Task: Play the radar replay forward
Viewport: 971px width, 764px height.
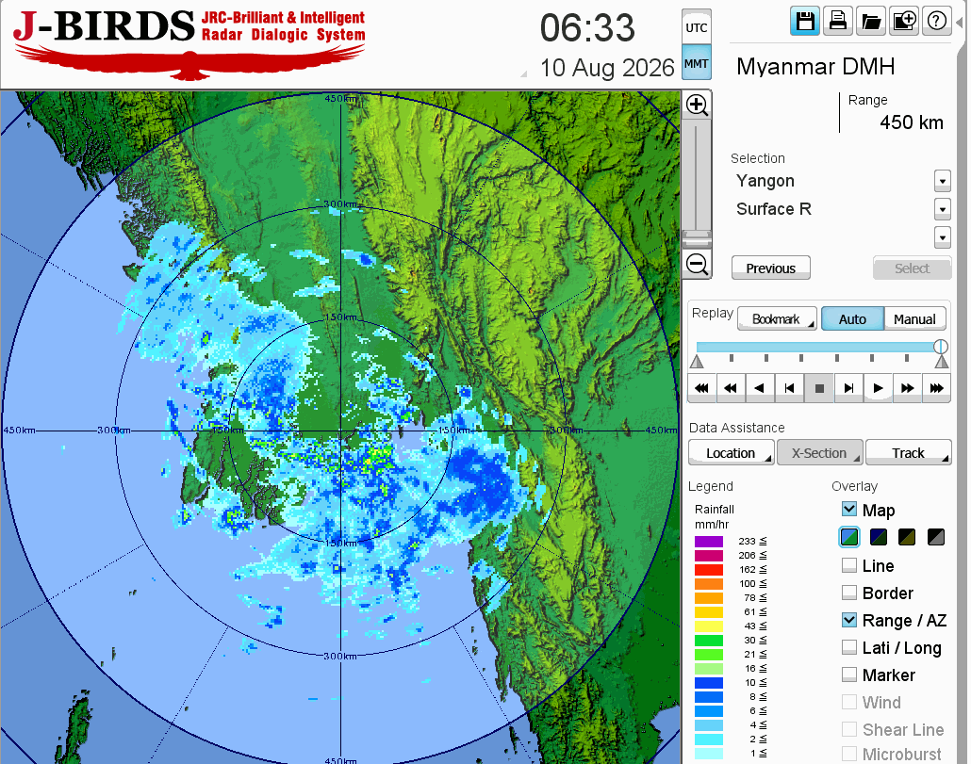Action: tap(878, 388)
